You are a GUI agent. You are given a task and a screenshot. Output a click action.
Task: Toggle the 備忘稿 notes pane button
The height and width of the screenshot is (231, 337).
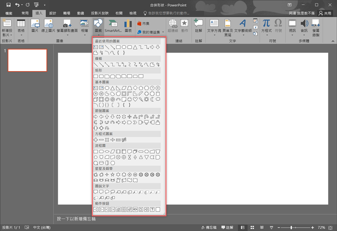click(x=209, y=227)
